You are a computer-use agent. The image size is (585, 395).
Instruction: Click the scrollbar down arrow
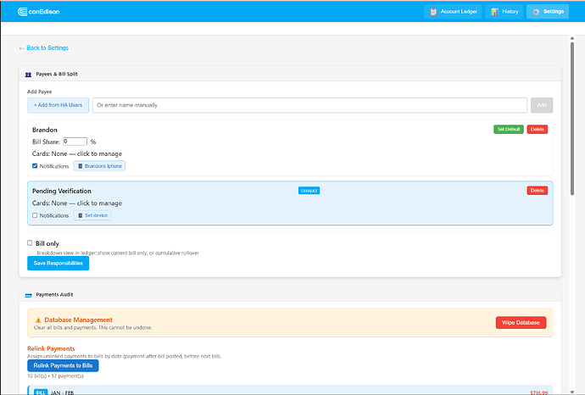[572, 392]
